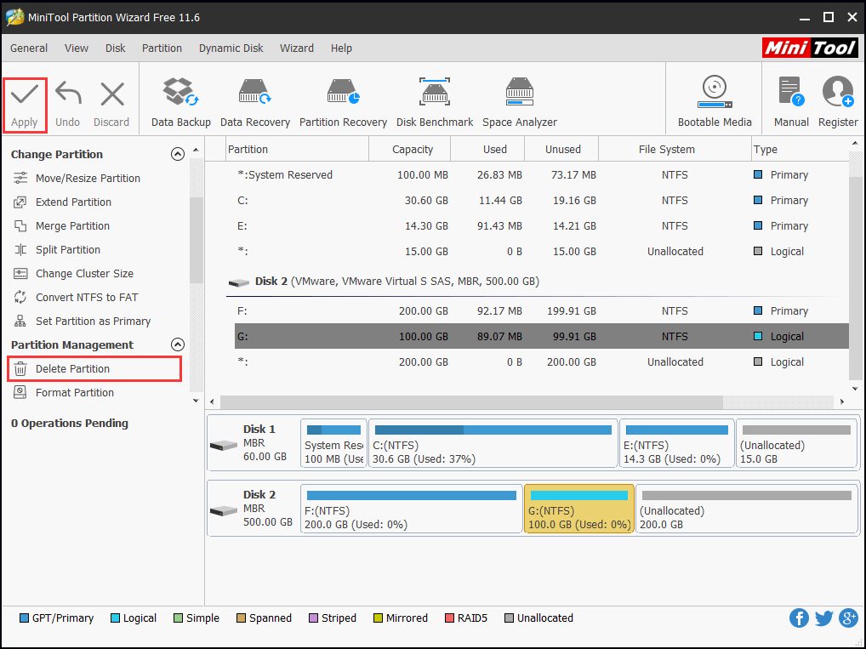
Task: Select Change Cluster Size
Action: (84, 273)
